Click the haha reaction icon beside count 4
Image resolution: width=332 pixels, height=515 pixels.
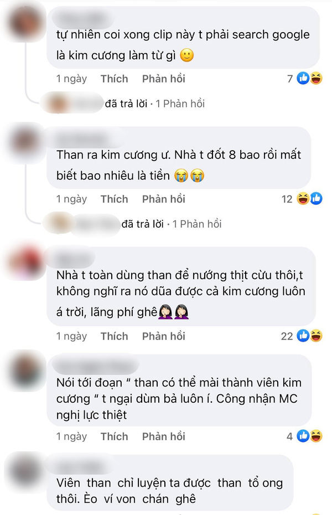(317, 436)
